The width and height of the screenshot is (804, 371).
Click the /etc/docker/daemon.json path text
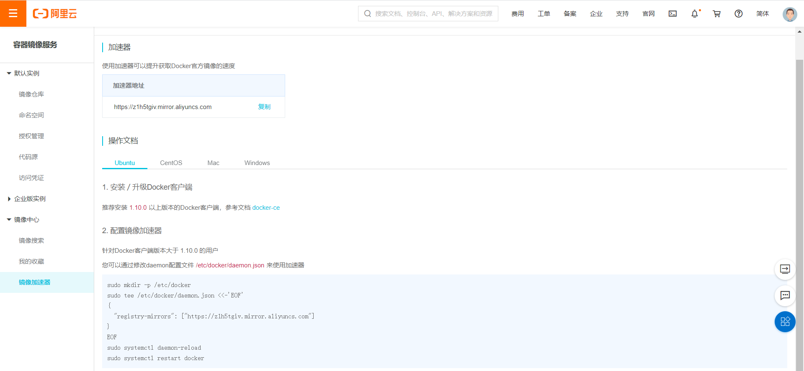[230, 265]
